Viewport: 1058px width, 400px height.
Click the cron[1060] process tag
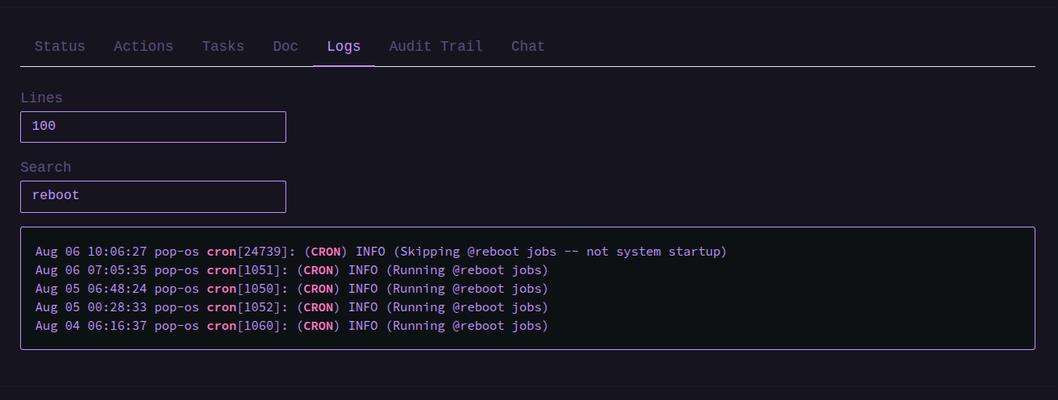pyautogui.click(x=241, y=326)
